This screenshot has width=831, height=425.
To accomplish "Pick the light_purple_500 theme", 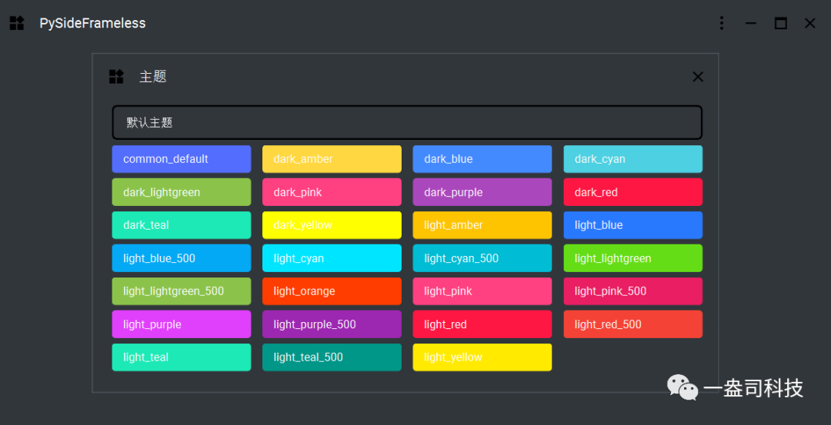I will click(x=332, y=324).
